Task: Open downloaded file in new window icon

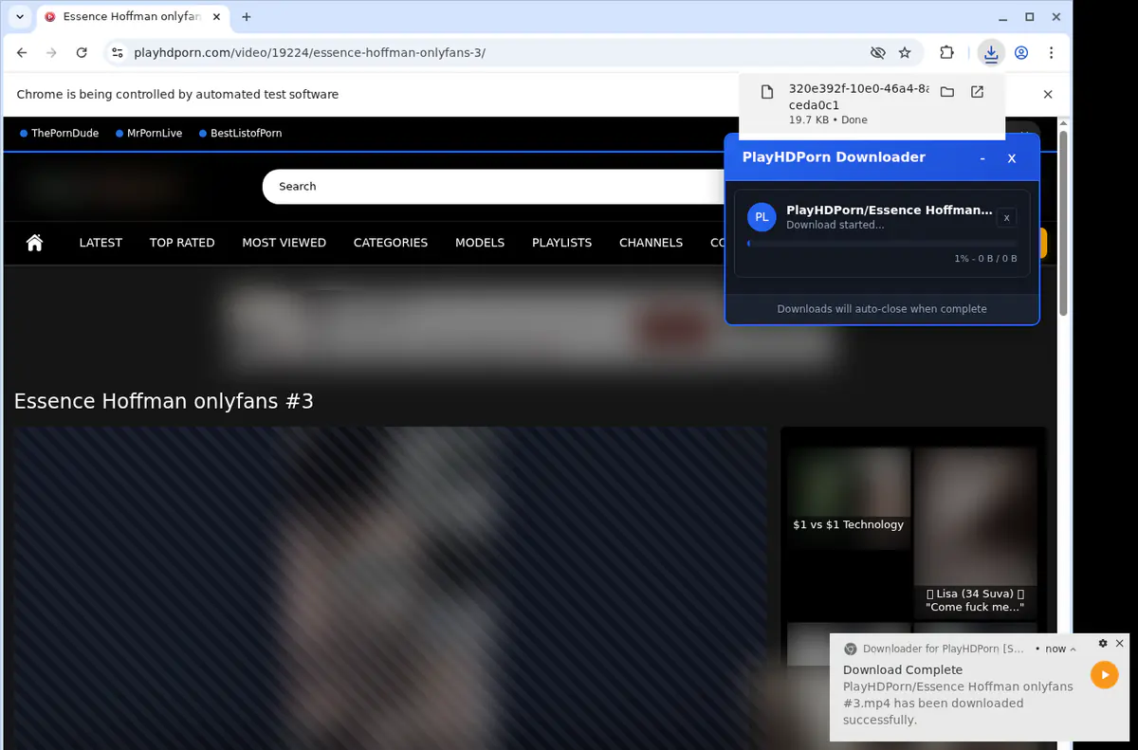Action: click(x=977, y=92)
